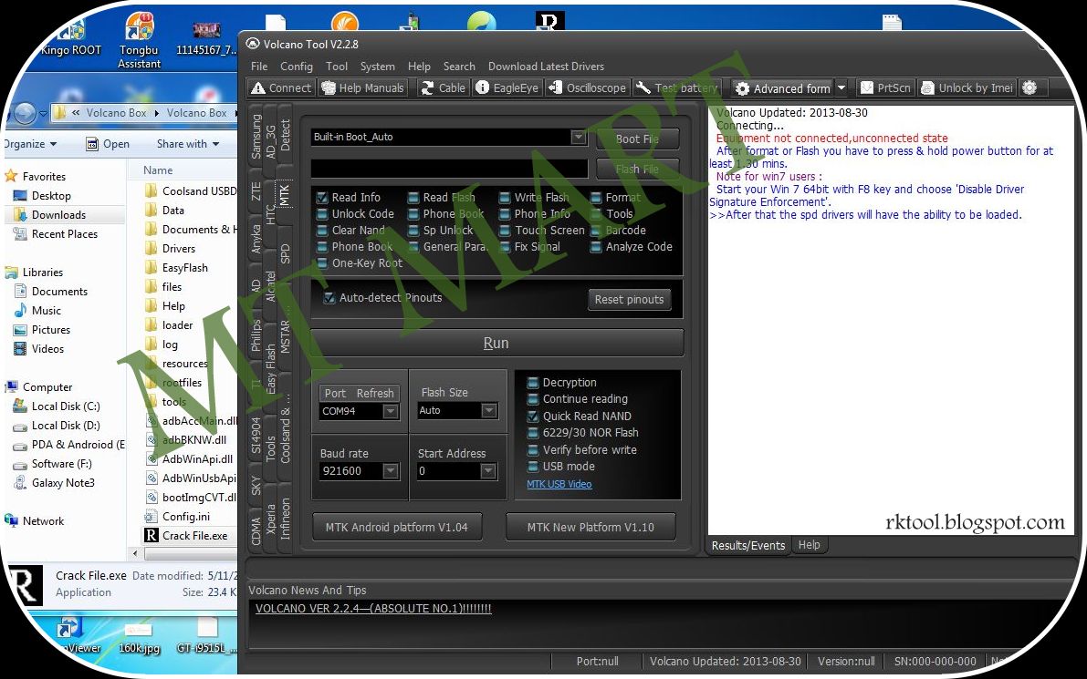Screen dimensions: 1087x679
Task: Switch to the Help tab beside Results/Events
Action: coord(809,545)
